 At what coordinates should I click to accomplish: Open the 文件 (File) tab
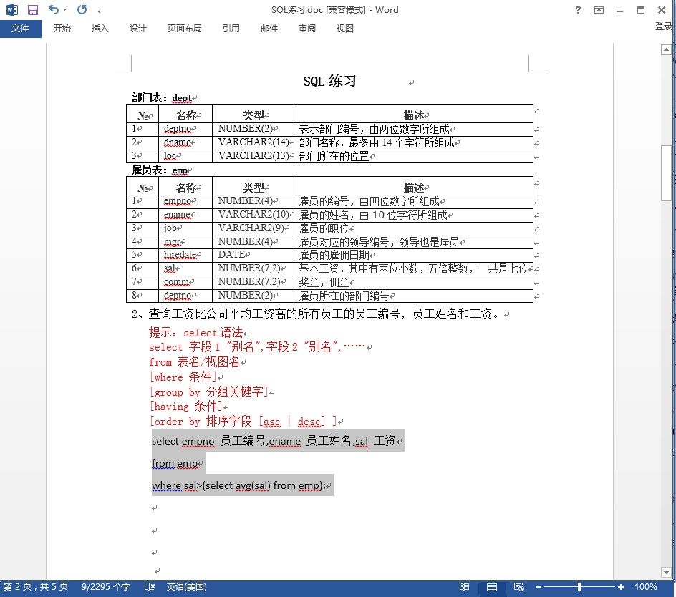[20, 29]
